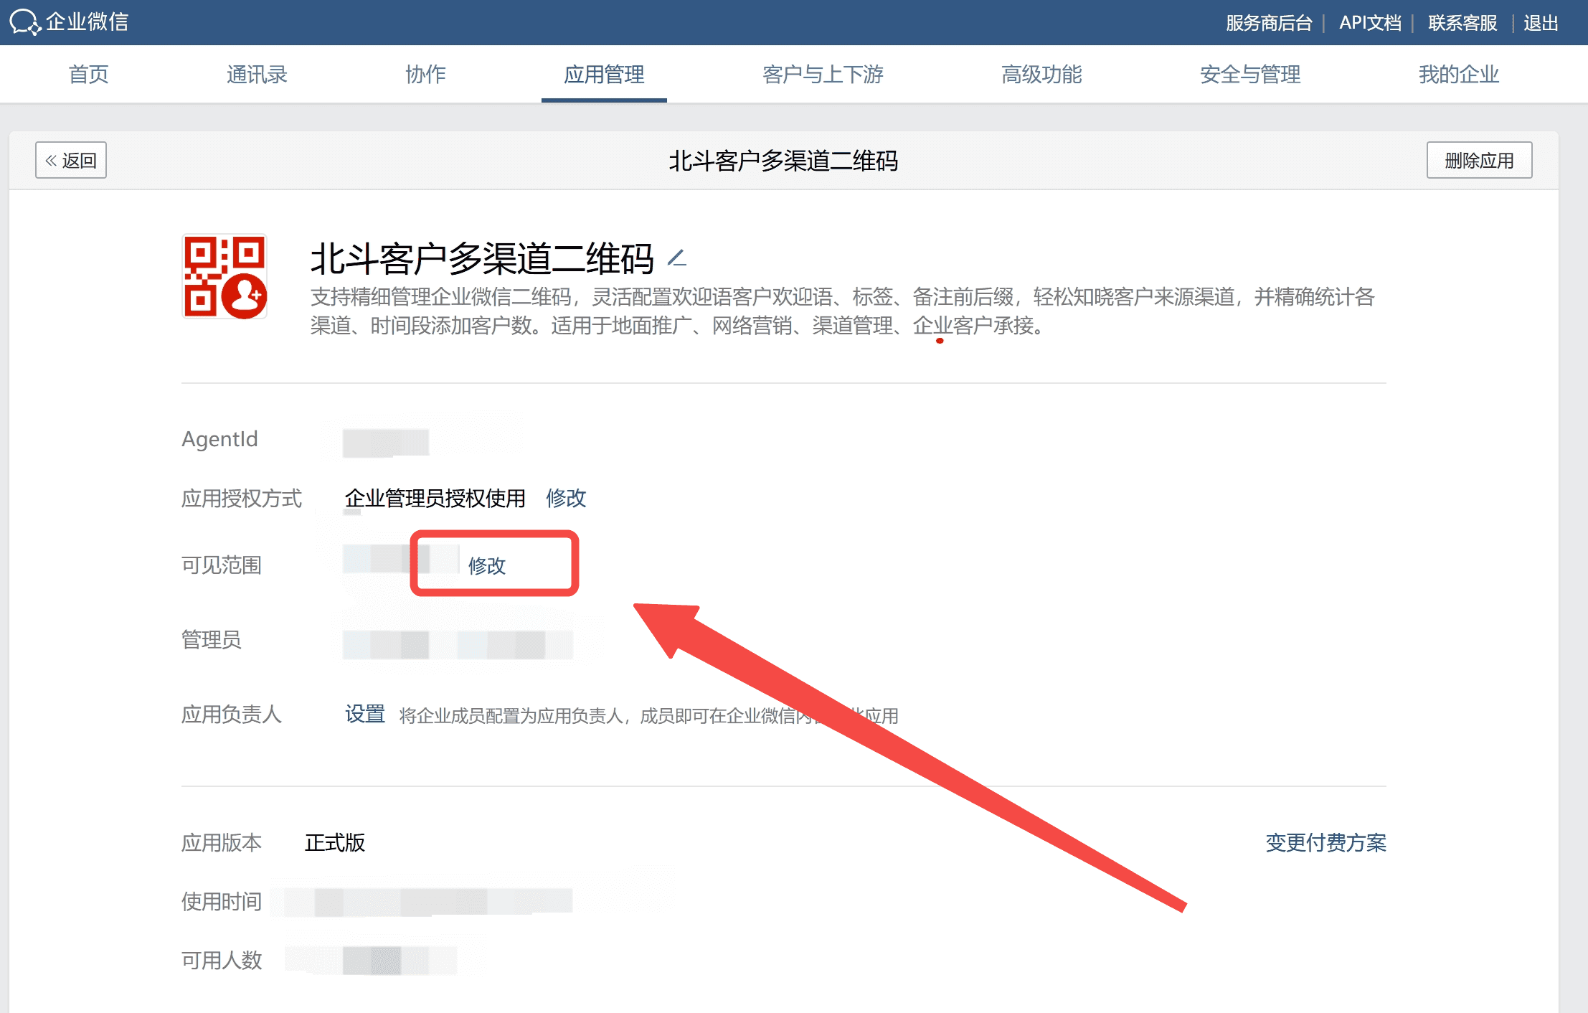Click the pencil edit icon beside app name
The image size is (1588, 1013).
click(x=676, y=258)
